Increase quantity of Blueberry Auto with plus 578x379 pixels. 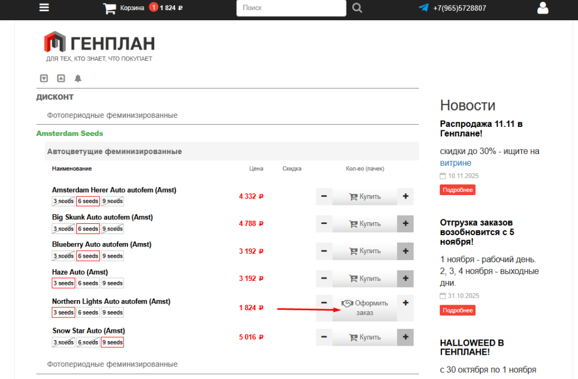(405, 251)
